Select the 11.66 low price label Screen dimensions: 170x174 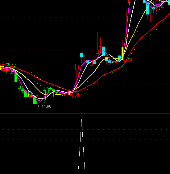[46, 106]
